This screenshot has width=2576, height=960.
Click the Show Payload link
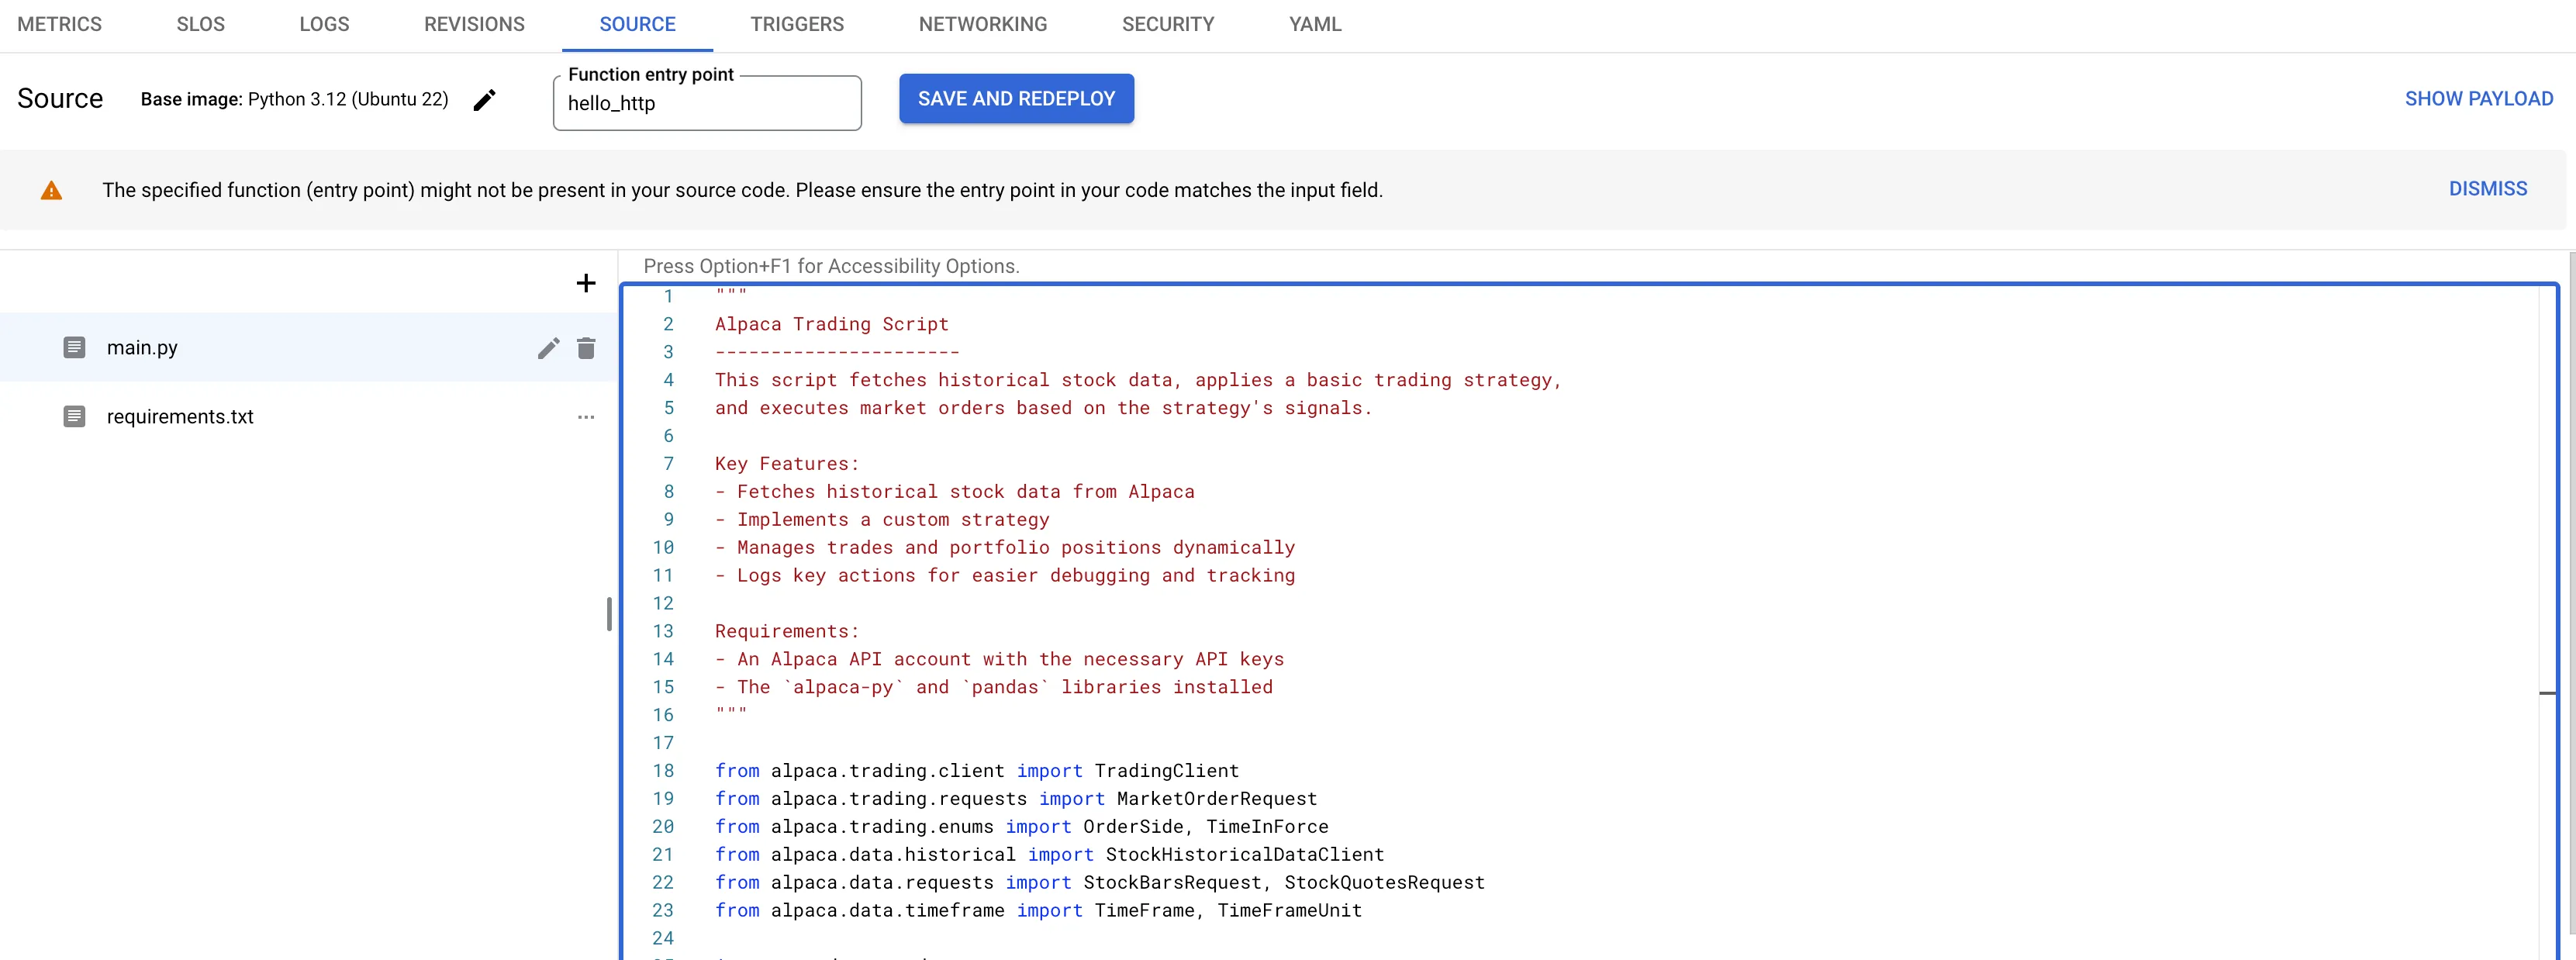tap(2478, 99)
